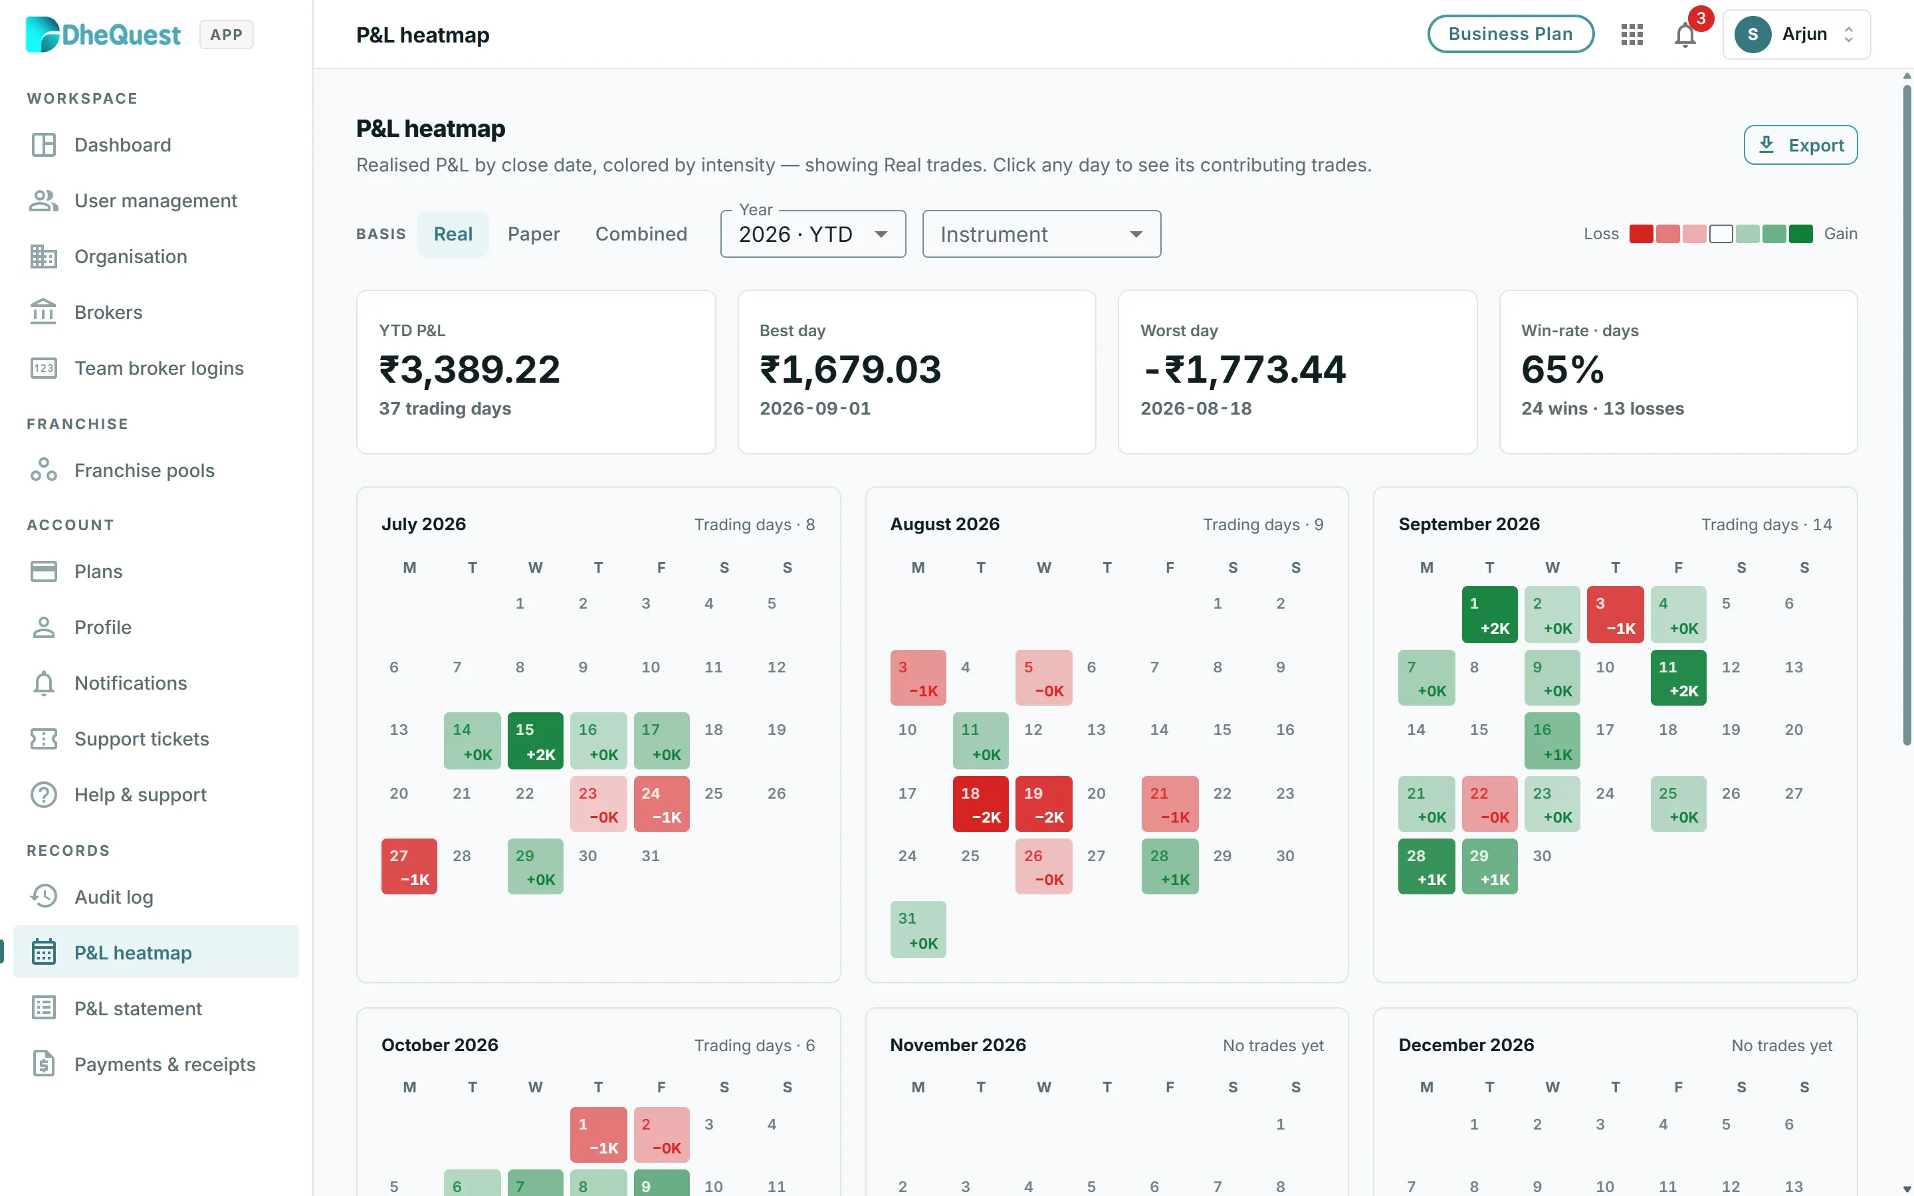This screenshot has width=1914, height=1196.
Task: Open August 31 +0K day cell
Action: (x=918, y=930)
